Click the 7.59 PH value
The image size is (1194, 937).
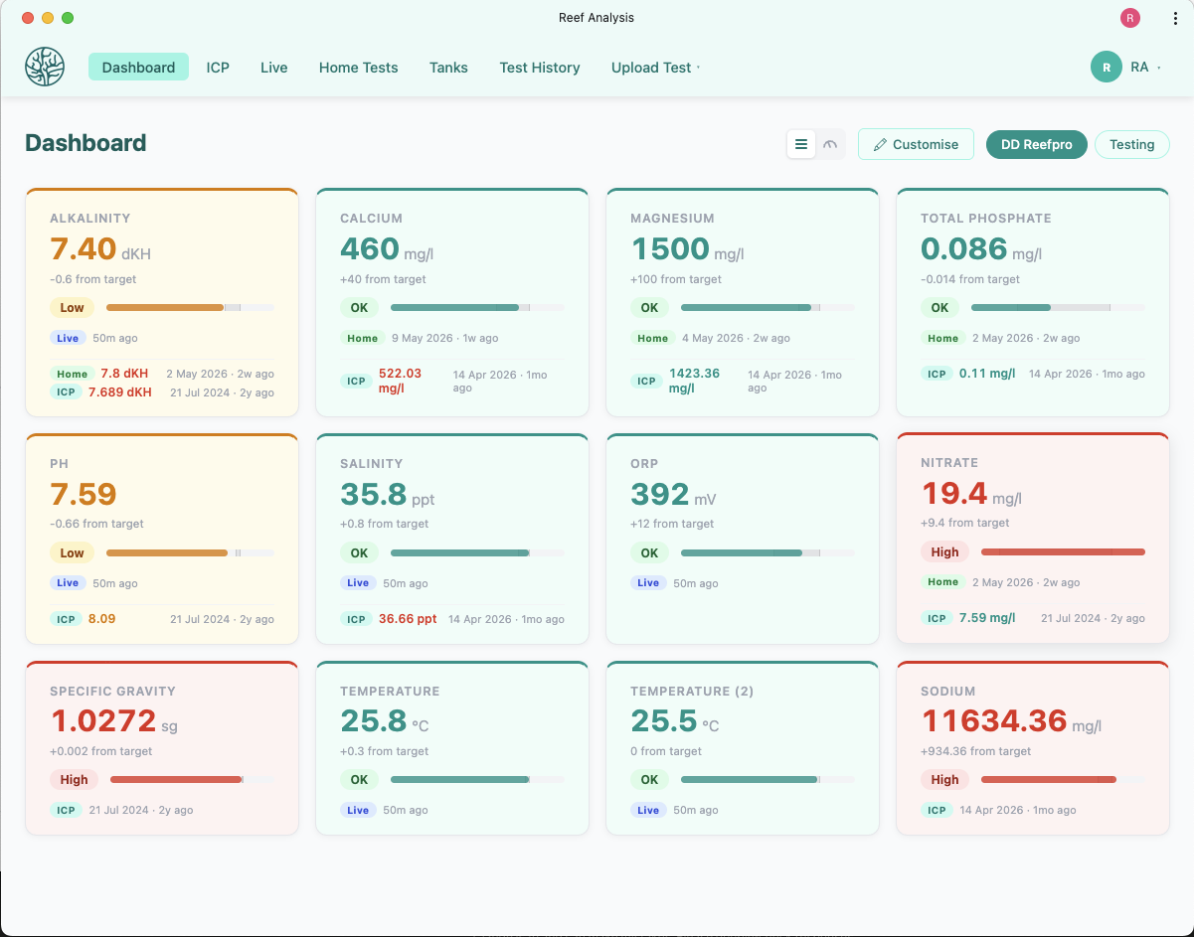pos(84,494)
